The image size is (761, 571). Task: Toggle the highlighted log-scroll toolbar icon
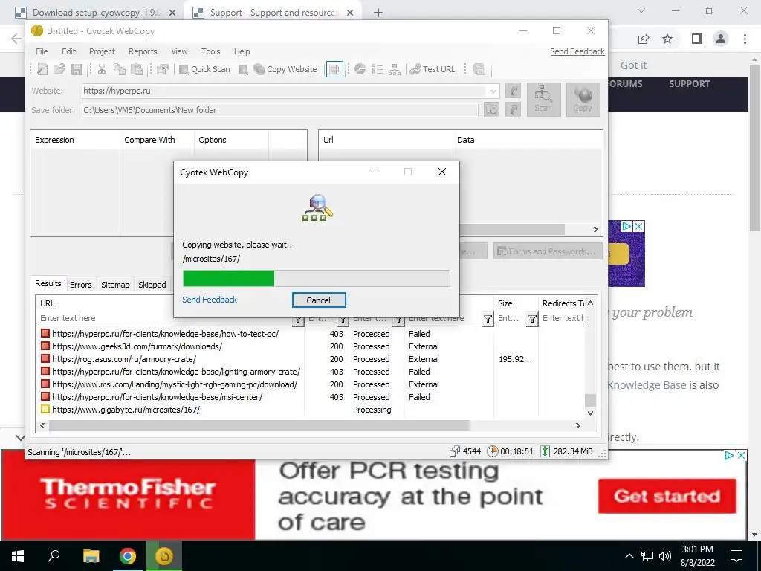click(x=334, y=69)
